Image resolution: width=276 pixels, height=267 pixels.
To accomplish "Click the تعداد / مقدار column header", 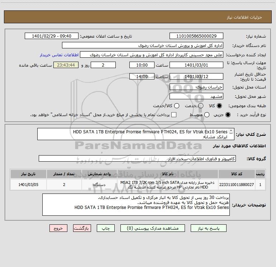I will click(x=64, y=174).
